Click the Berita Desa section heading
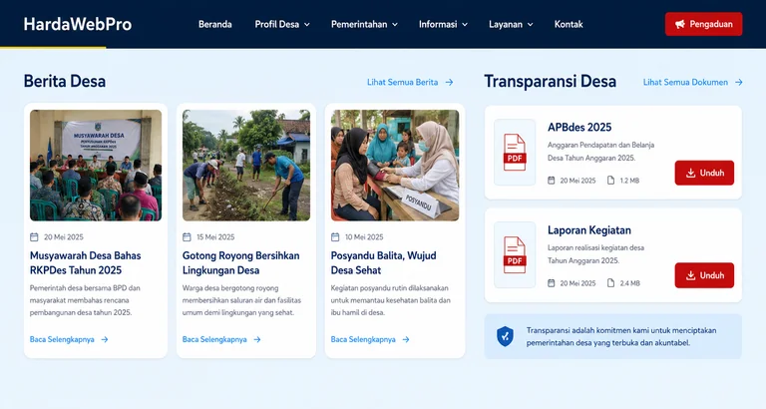 tap(65, 81)
